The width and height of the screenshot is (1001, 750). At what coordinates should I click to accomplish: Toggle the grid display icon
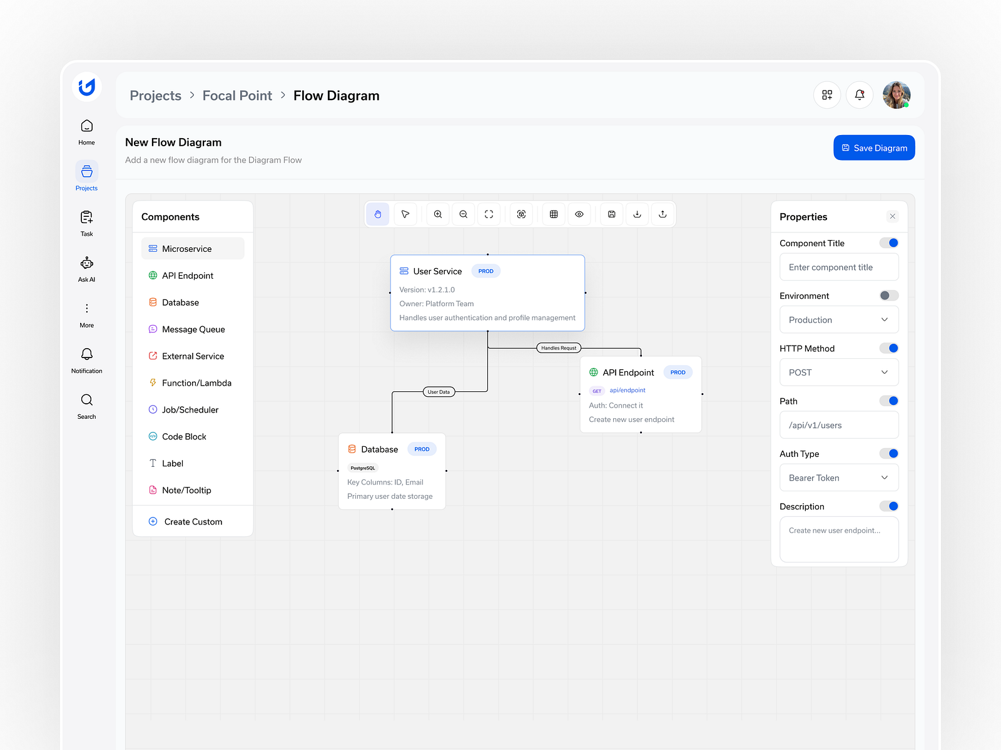point(553,214)
